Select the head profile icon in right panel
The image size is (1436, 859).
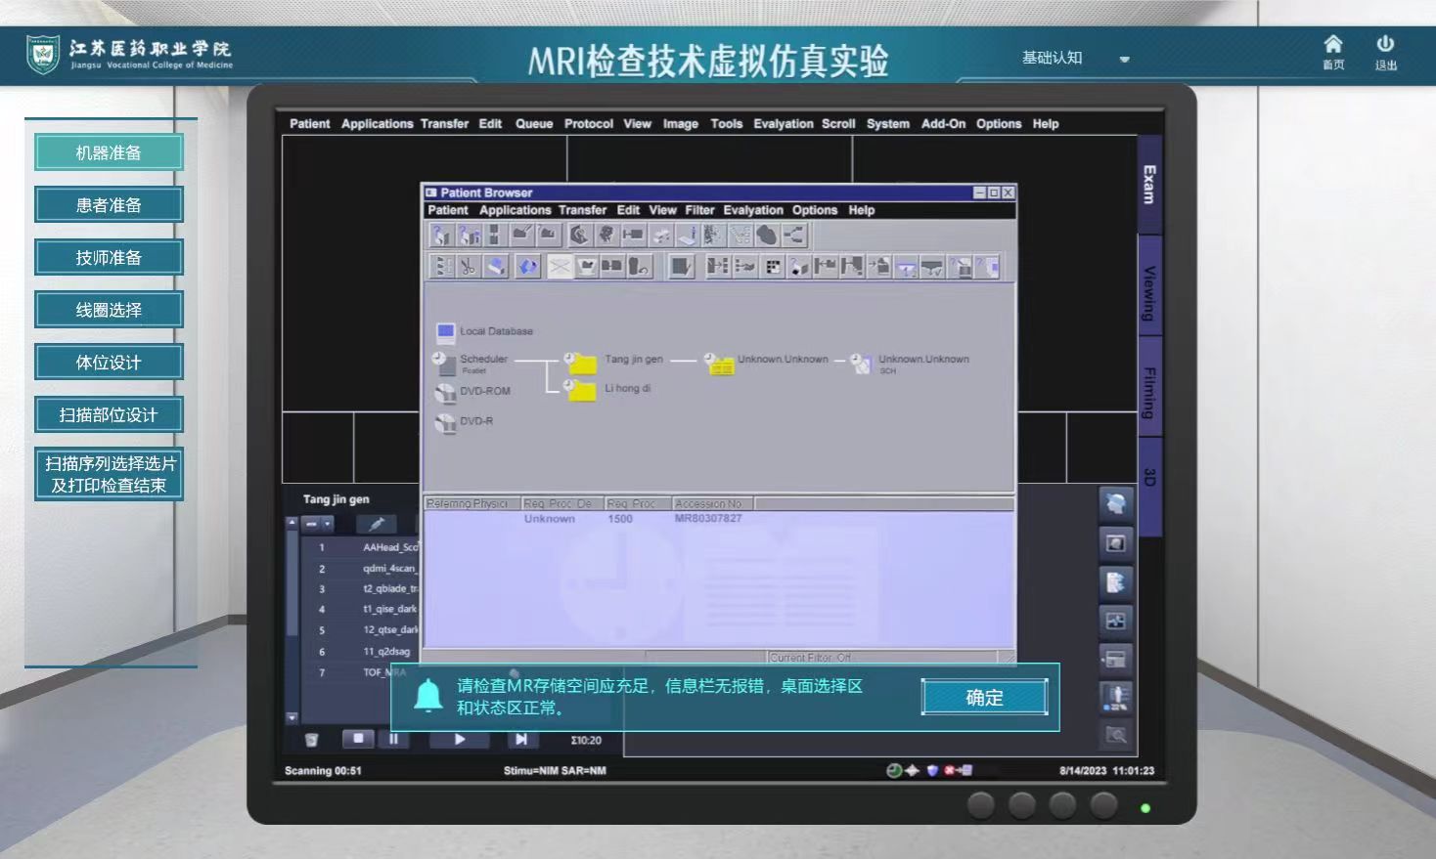coord(1115,503)
